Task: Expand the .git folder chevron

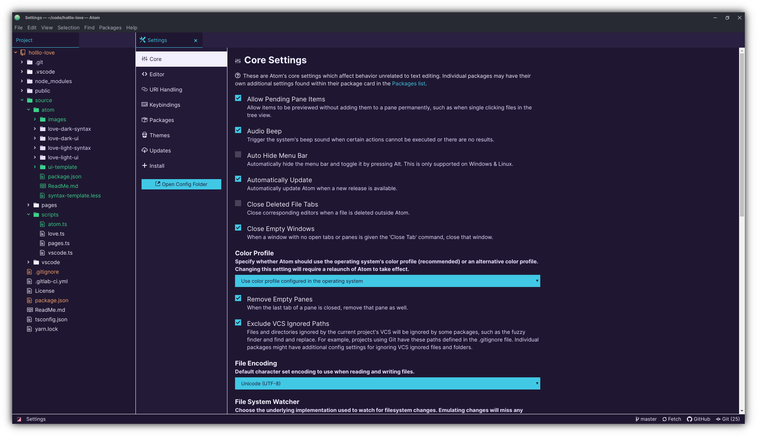Action: click(22, 62)
